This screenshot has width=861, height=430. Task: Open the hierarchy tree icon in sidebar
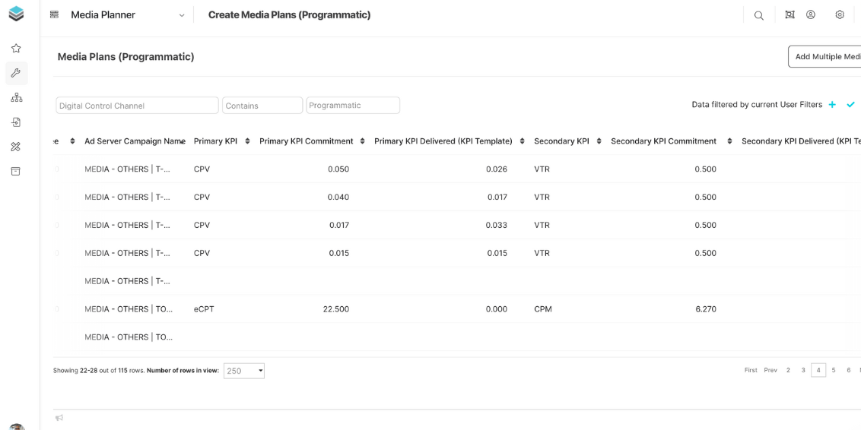tap(16, 98)
